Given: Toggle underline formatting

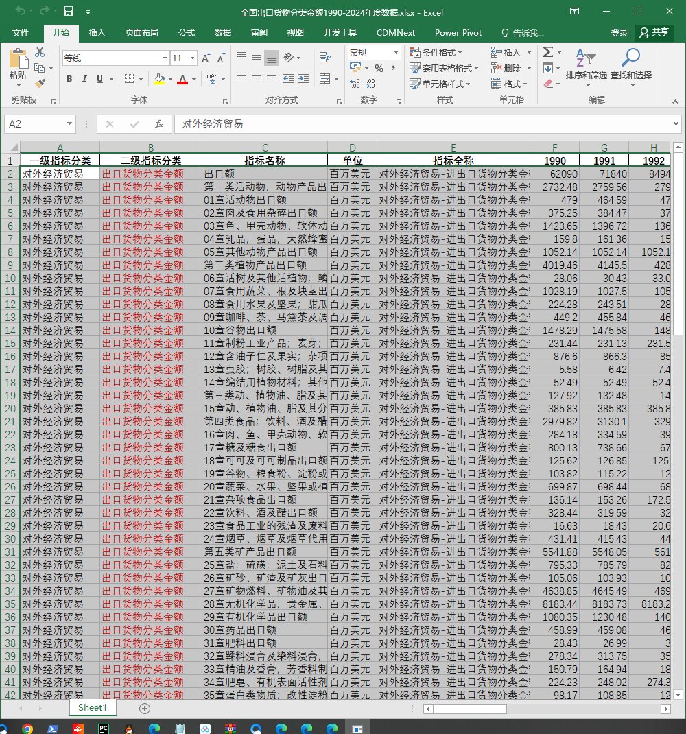Looking at the screenshot, I should click(x=99, y=79).
